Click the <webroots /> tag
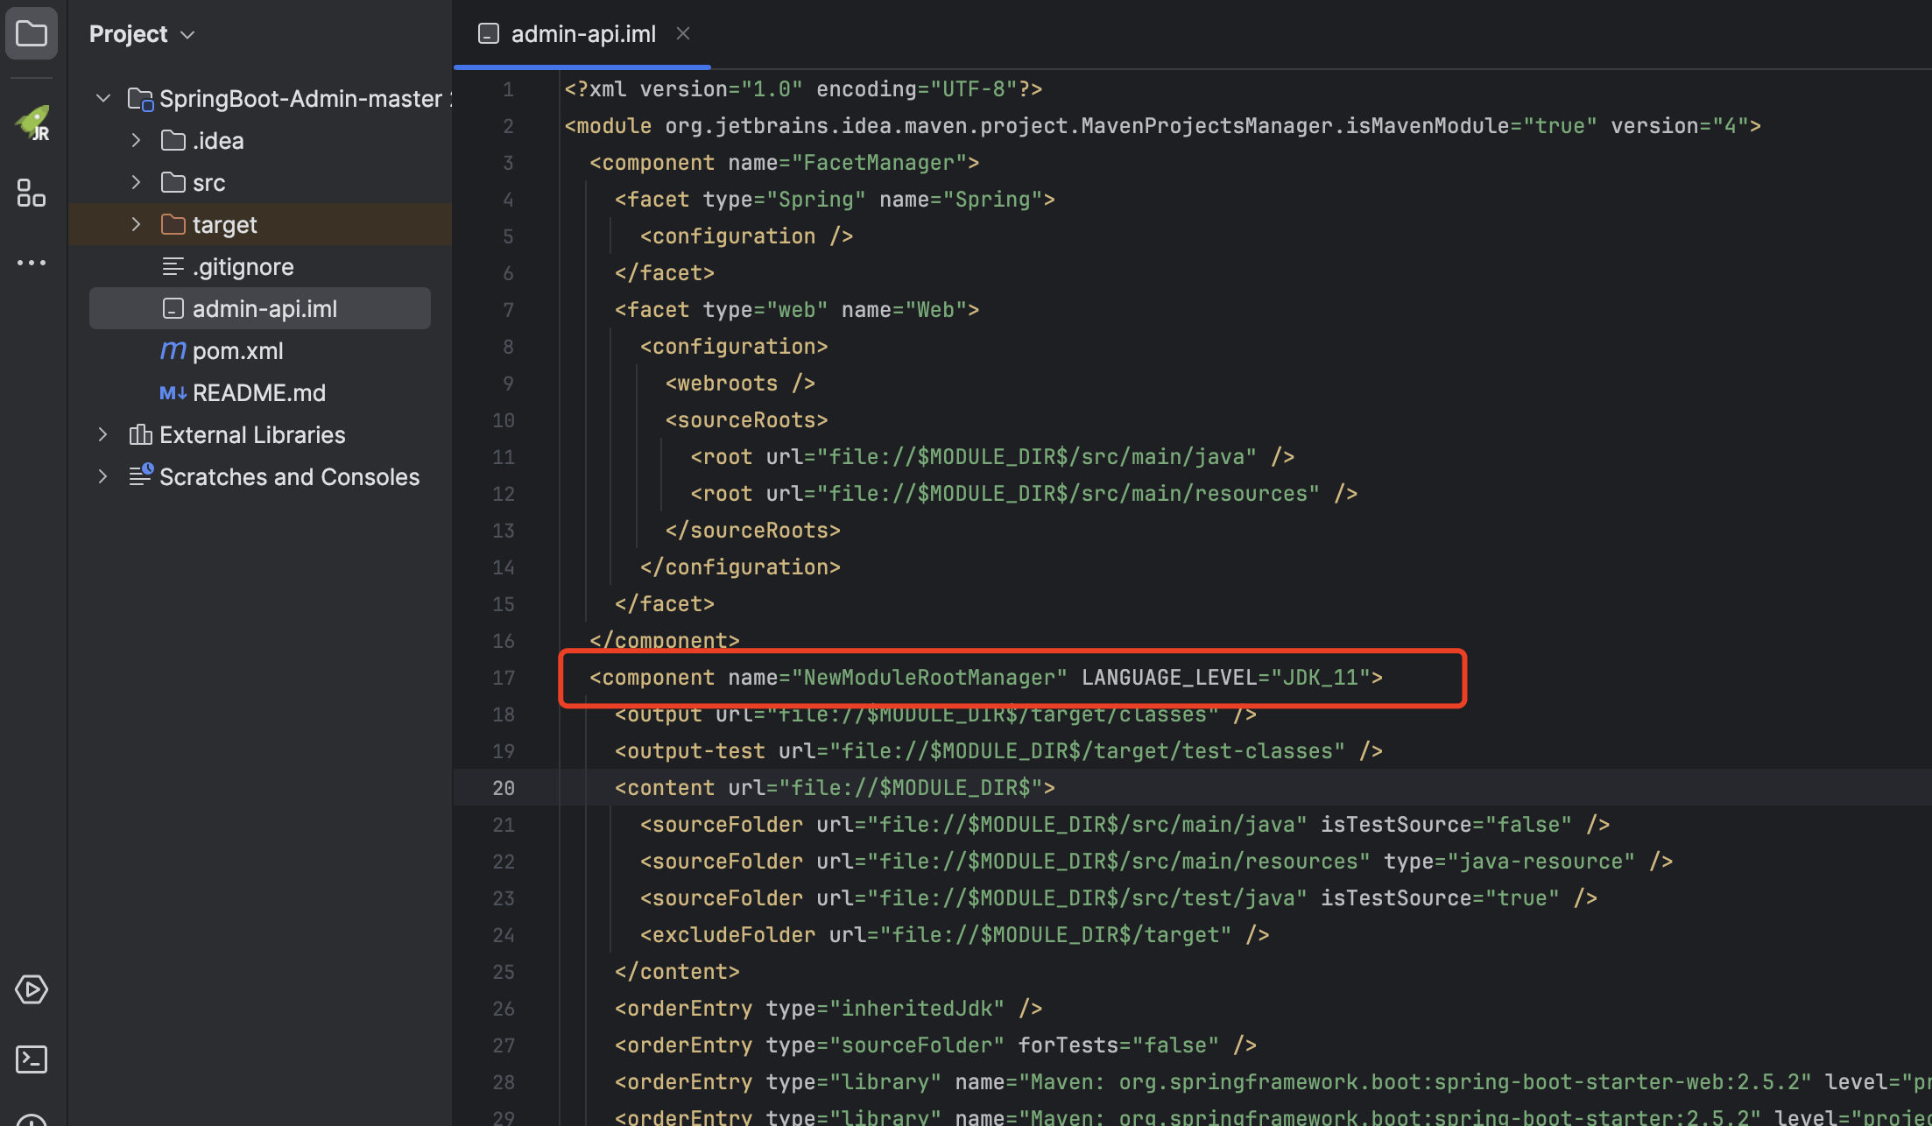 pyautogui.click(x=740, y=384)
